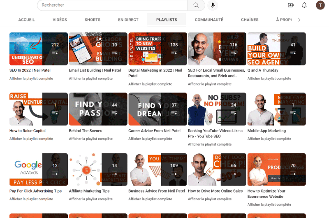
Task: Show full playlist under Drive More Online Sales
Action: click(210, 199)
